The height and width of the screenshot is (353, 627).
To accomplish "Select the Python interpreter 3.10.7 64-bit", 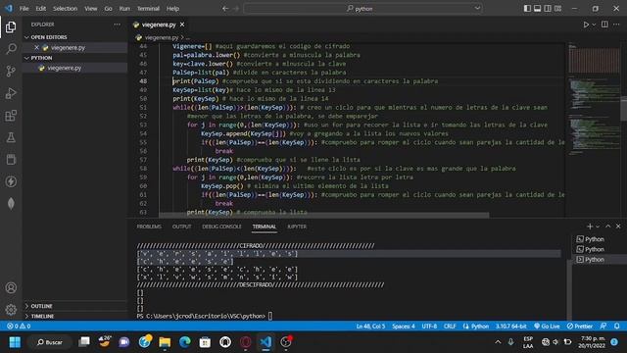I will tap(511, 327).
